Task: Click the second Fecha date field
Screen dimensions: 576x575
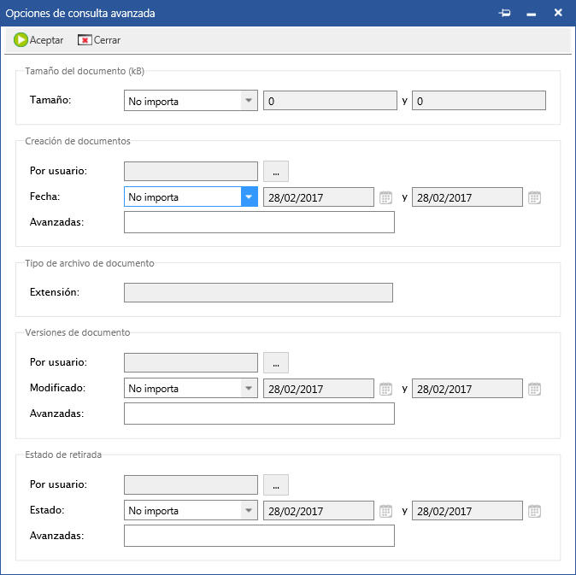Action: pyautogui.click(x=467, y=197)
